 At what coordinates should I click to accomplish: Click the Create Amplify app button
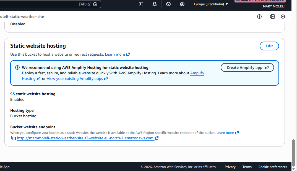pos(247,67)
